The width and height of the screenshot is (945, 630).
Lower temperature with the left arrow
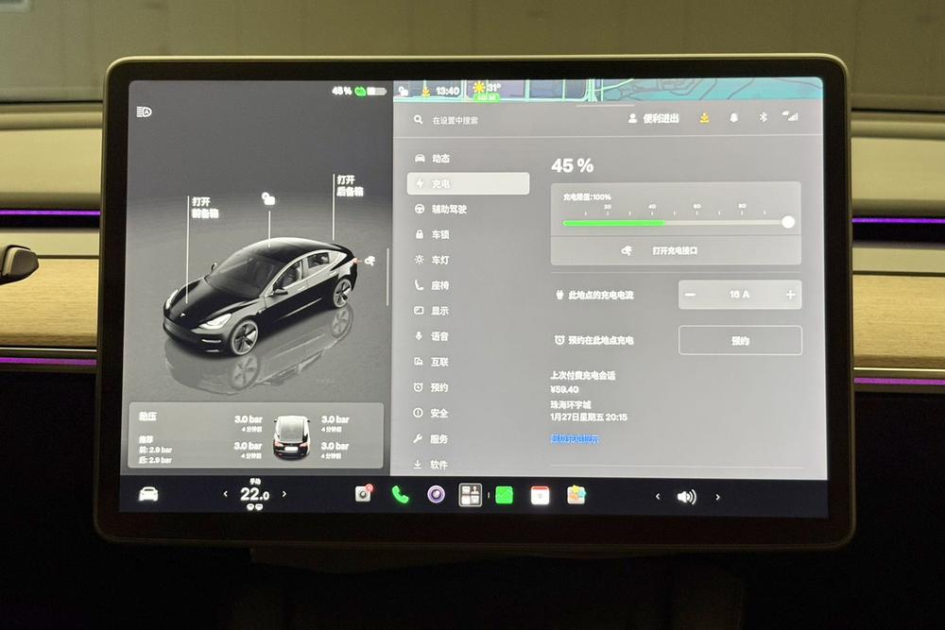(226, 494)
